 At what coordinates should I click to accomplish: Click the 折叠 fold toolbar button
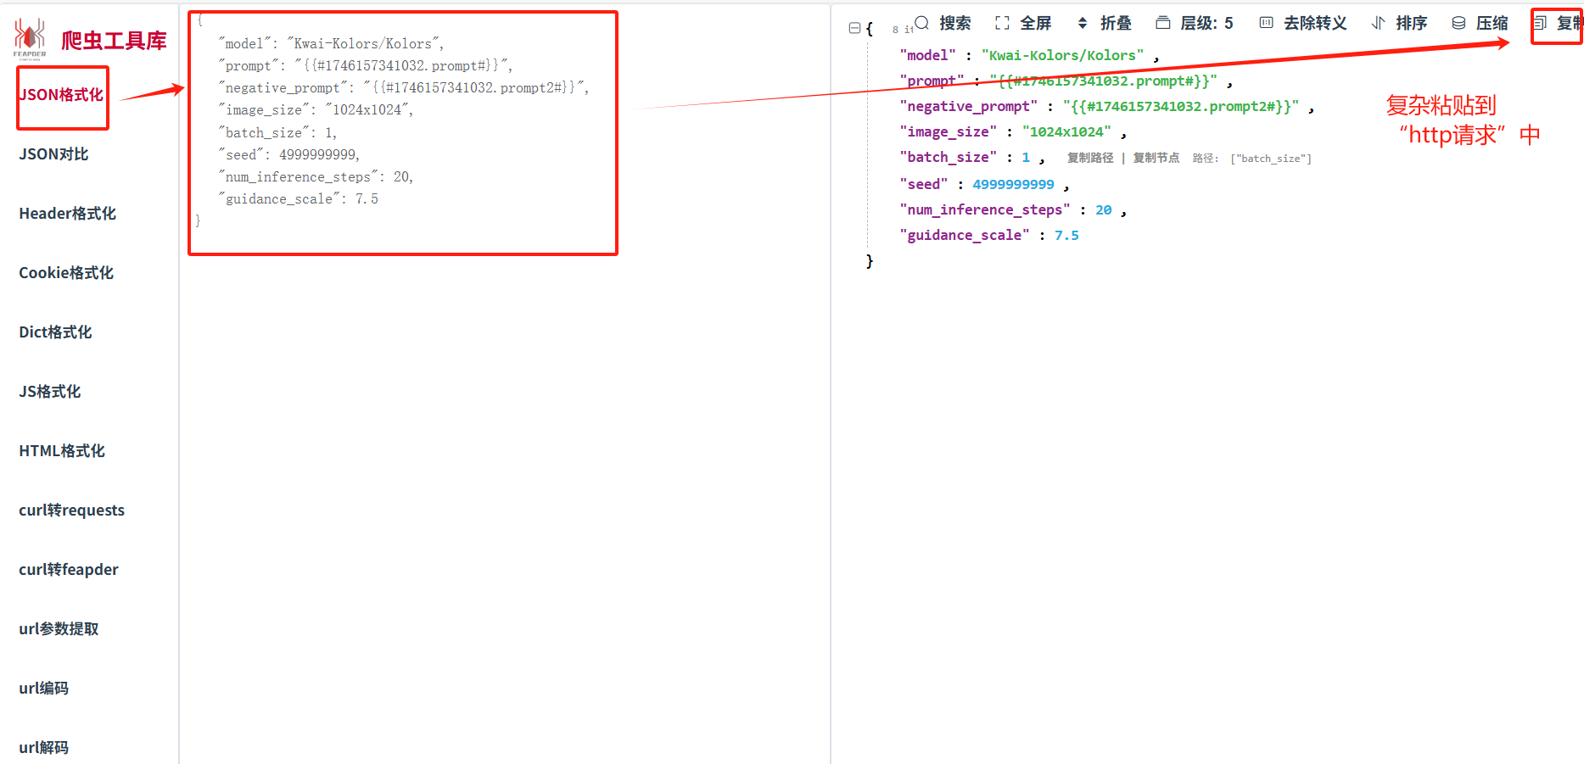tap(1104, 23)
